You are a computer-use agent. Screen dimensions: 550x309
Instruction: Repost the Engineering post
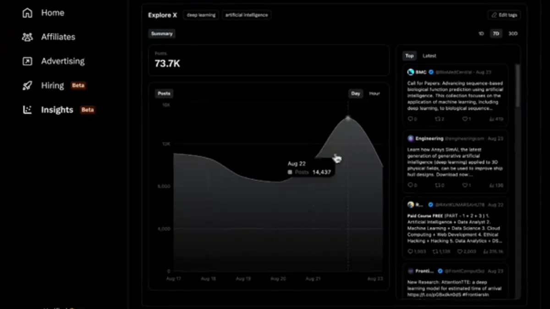pos(439,185)
